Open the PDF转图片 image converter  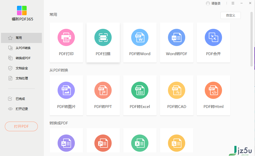[66, 95]
